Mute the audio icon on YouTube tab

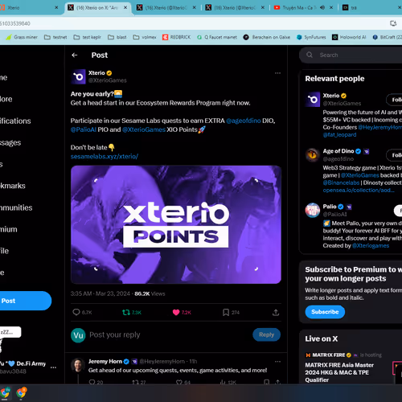pos(322,7)
